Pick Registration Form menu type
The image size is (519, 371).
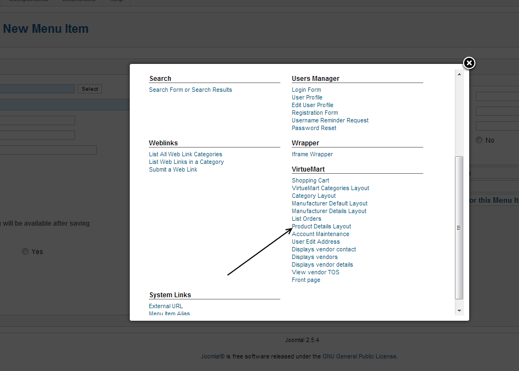click(315, 113)
